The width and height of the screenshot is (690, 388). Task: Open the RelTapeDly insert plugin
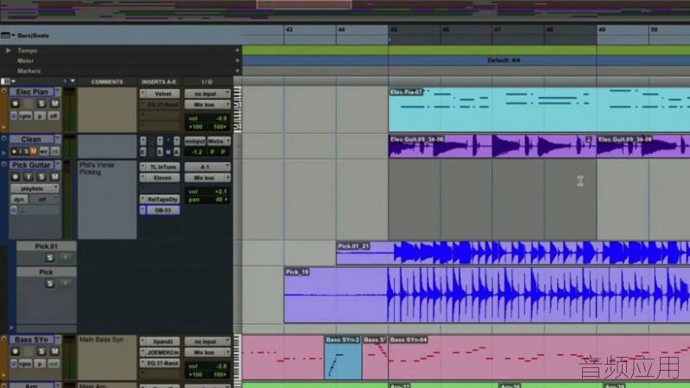tap(163, 200)
